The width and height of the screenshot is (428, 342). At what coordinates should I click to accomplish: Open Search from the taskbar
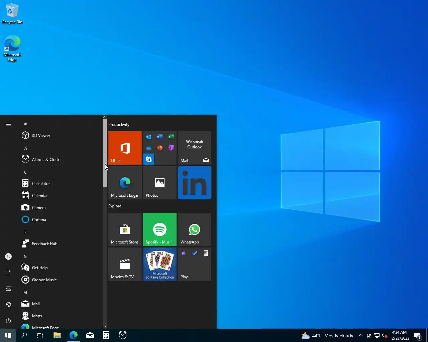pos(24,335)
